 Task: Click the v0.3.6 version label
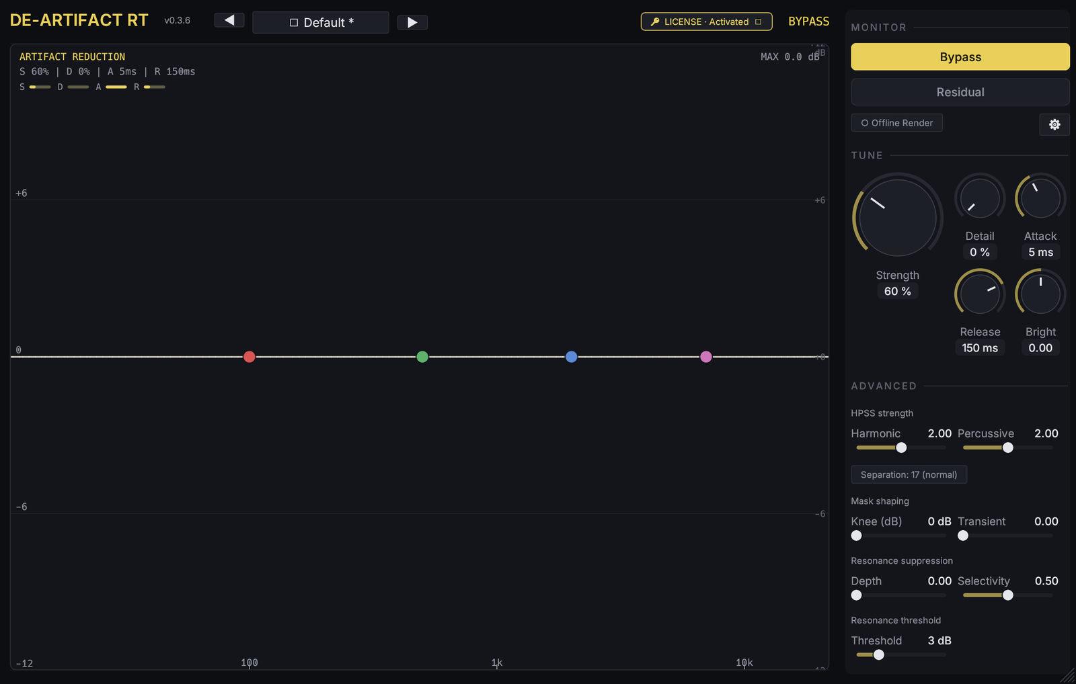(178, 21)
